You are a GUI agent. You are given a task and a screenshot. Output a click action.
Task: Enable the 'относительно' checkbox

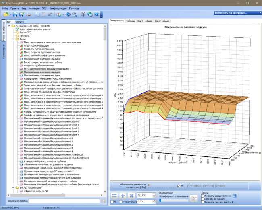(121, 202)
